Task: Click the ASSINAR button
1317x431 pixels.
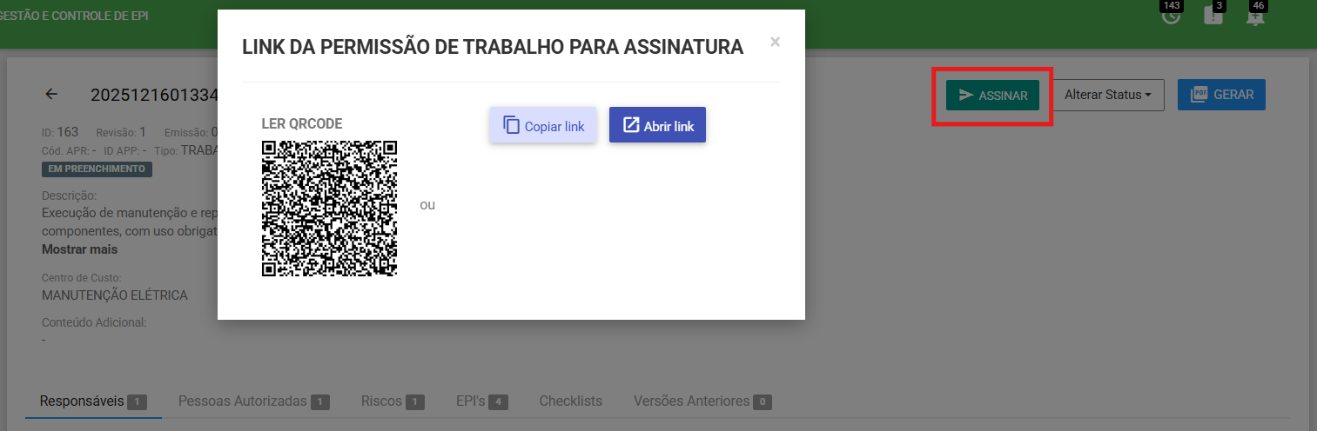Action: click(992, 96)
